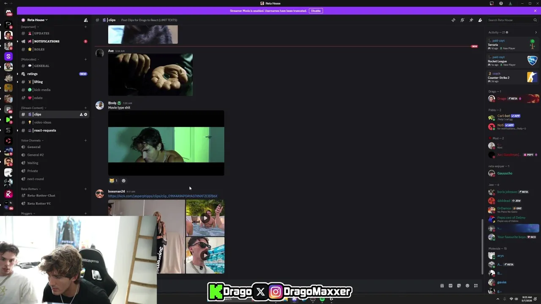Open Terraria activity card
The image size is (541, 304).
tap(512, 44)
